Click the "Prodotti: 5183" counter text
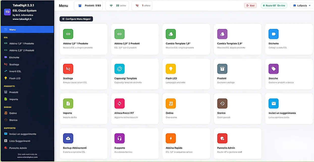The height and width of the screenshot is (162, 314). 93,6
